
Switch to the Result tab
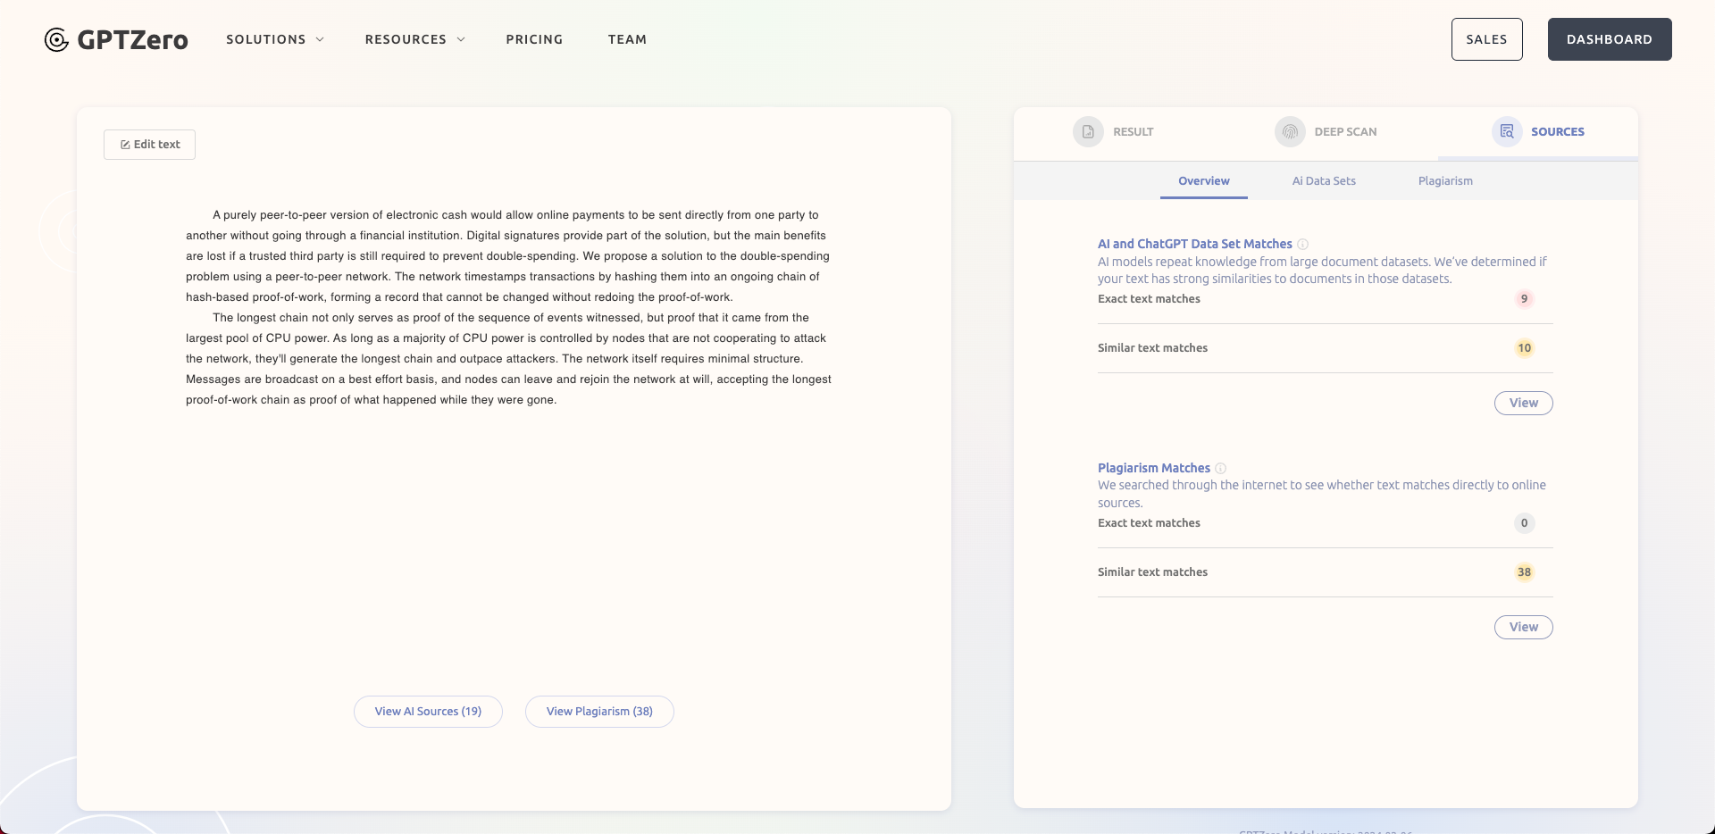(1113, 132)
